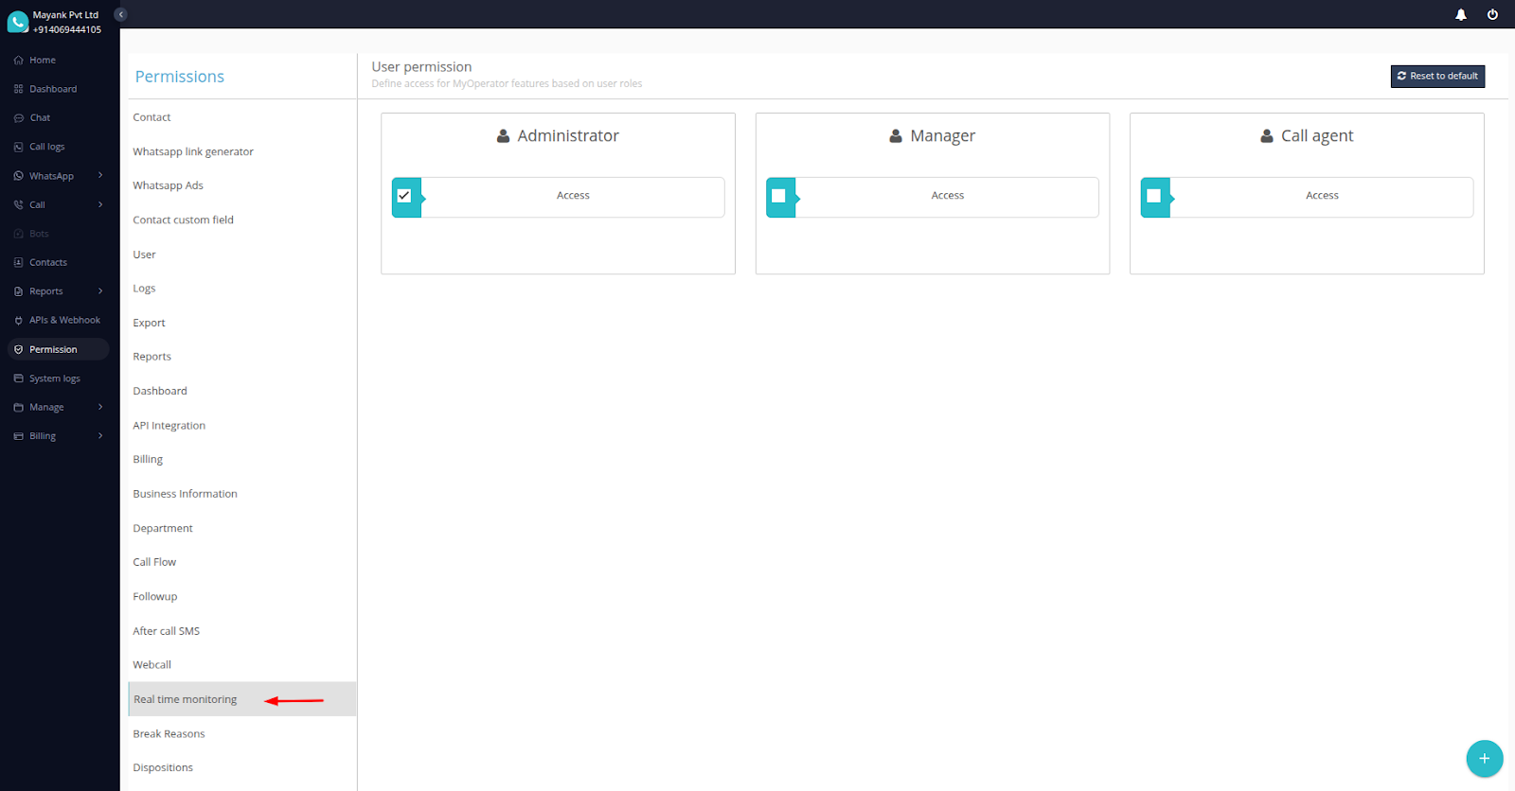Open System logs in sidebar
The image size is (1515, 791).
pyautogui.click(x=54, y=378)
